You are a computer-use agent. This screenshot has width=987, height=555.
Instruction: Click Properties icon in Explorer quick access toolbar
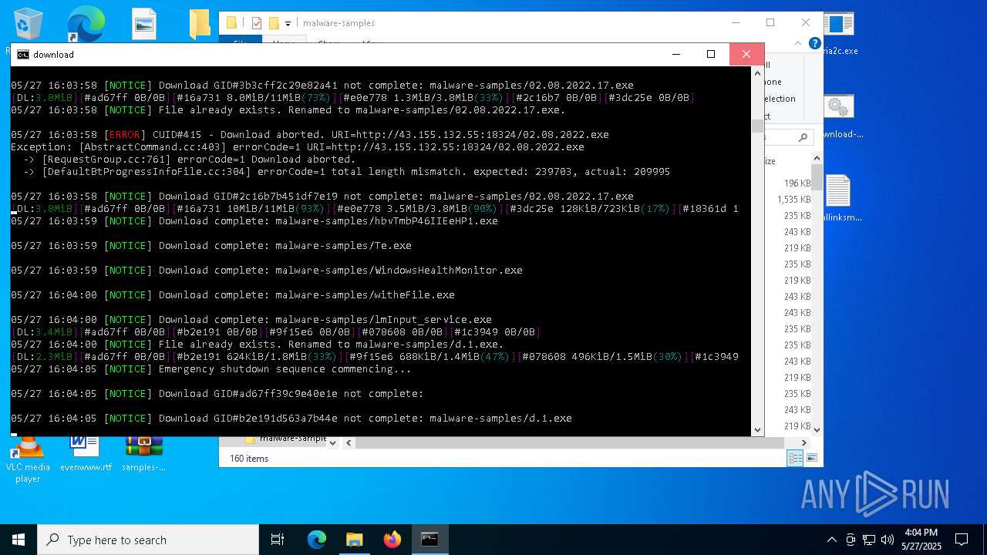(257, 23)
